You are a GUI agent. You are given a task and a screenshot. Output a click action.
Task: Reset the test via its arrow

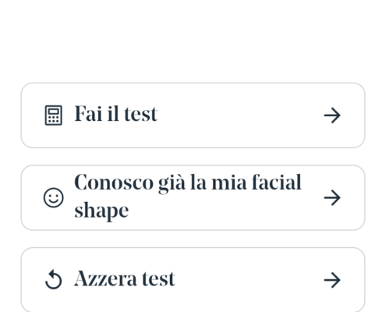332,280
